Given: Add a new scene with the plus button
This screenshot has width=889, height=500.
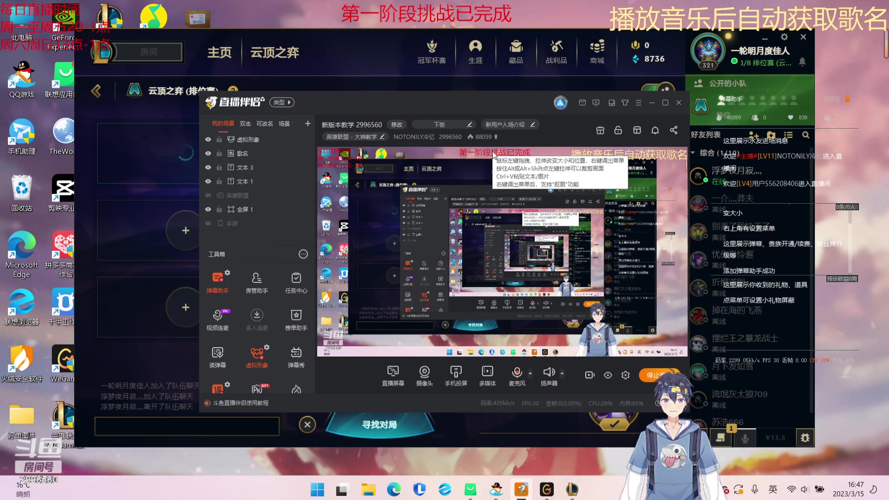Looking at the screenshot, I should (307, 124).
